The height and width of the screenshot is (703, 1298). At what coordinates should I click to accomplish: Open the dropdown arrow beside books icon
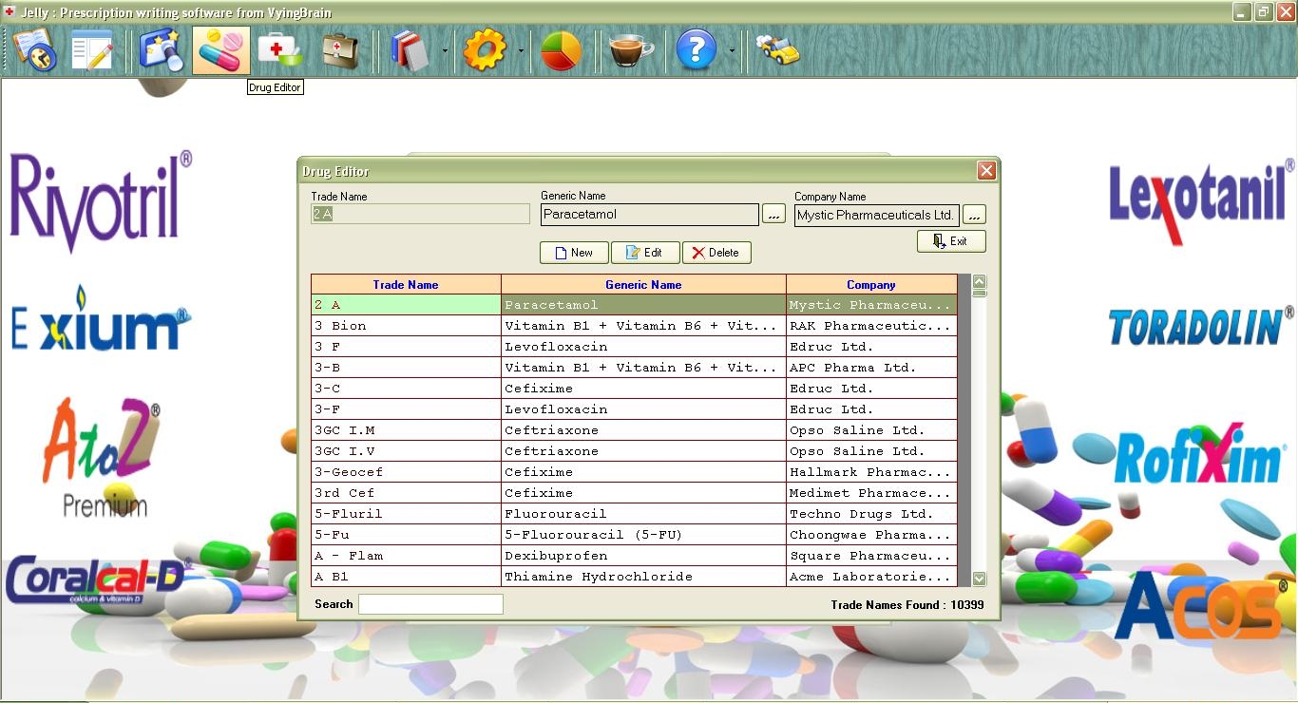pos(445,50)
